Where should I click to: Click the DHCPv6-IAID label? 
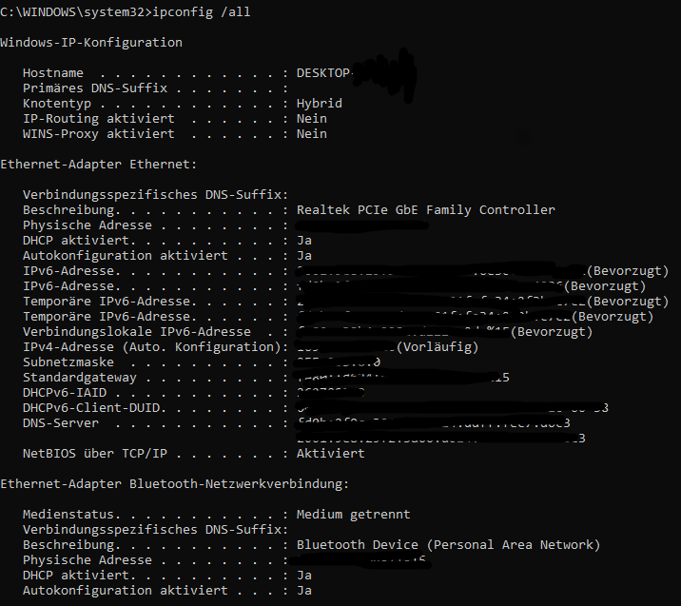tap(65, 393)
